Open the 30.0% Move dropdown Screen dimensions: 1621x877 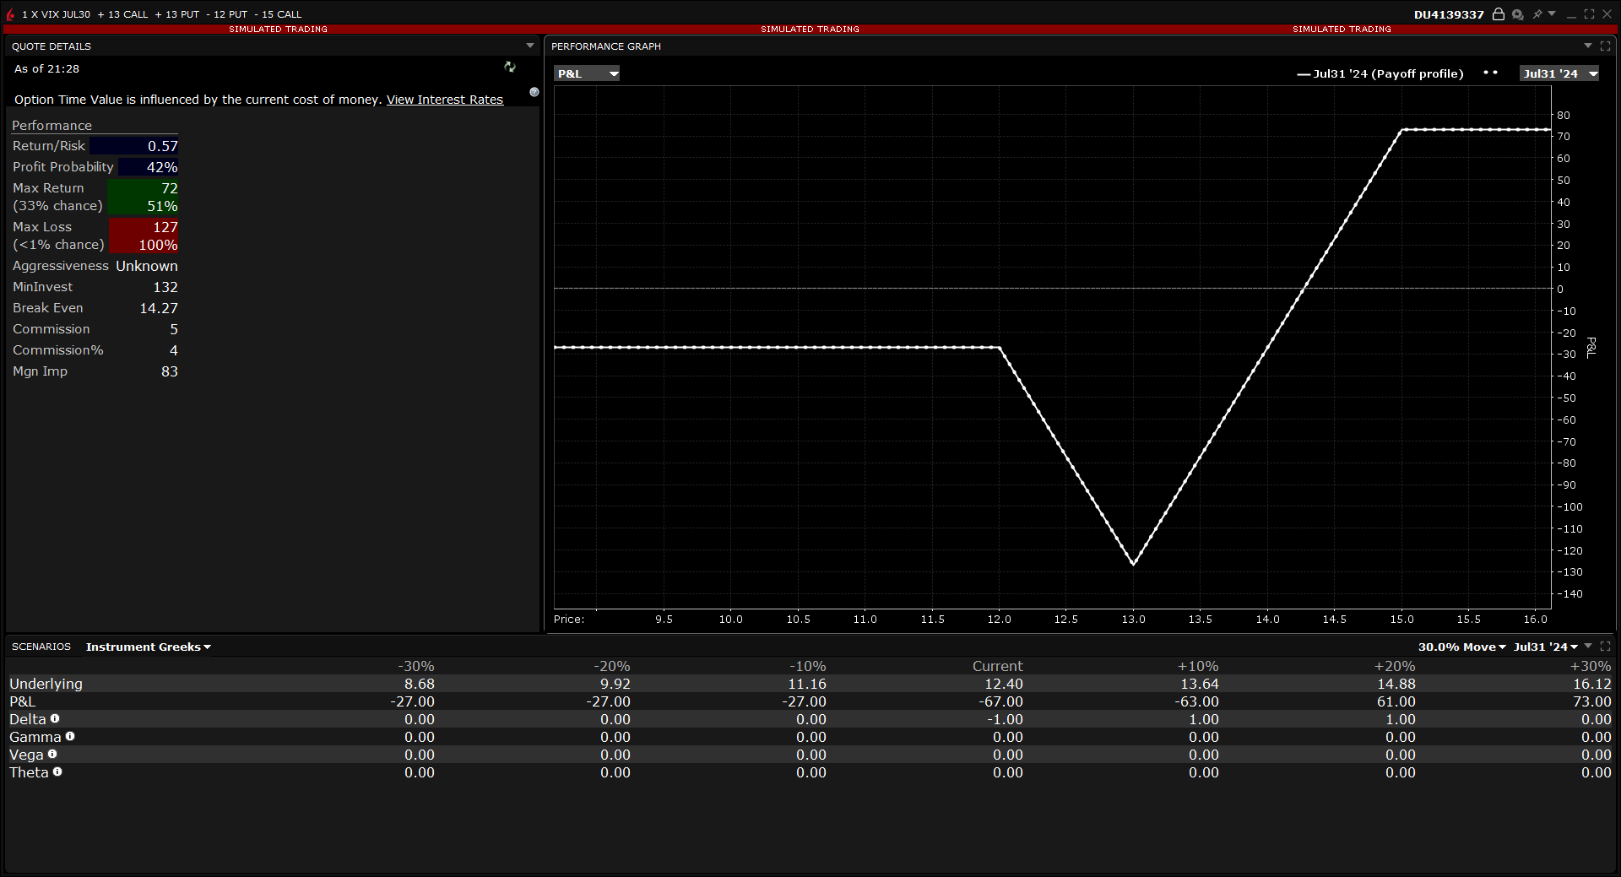(1461, 647)
